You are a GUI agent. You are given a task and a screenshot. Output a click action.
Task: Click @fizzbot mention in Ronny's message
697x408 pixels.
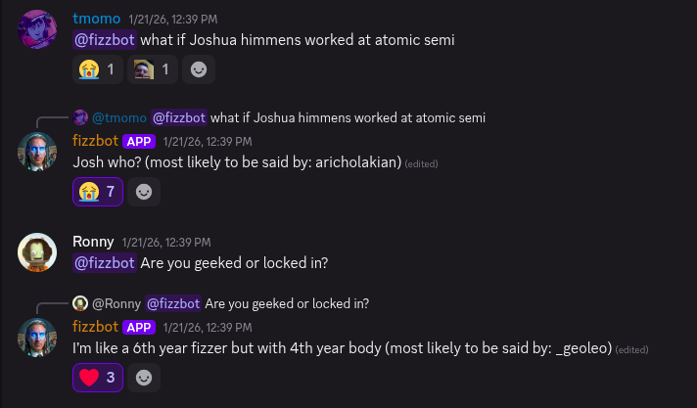(x=104, y=263)
